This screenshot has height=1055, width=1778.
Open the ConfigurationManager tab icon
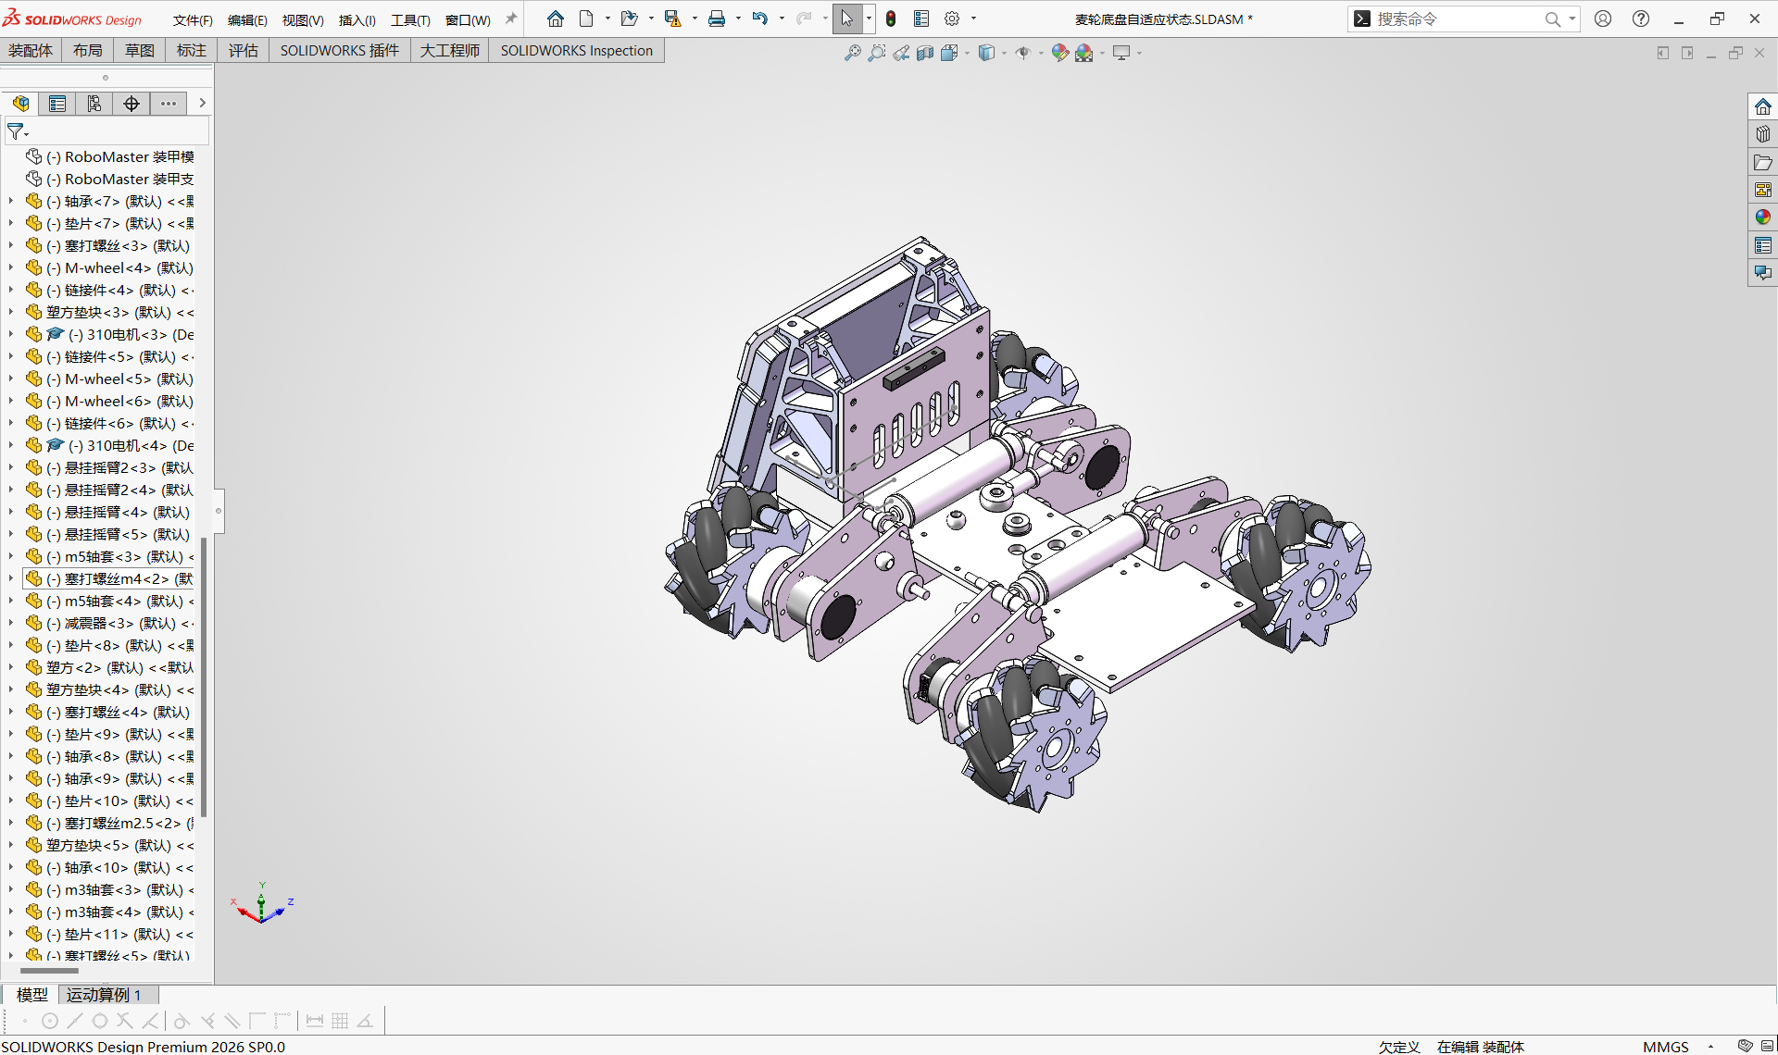click(94, 104)
